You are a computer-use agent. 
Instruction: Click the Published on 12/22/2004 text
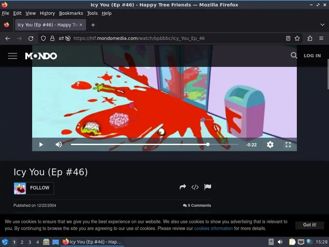[35, 206]
